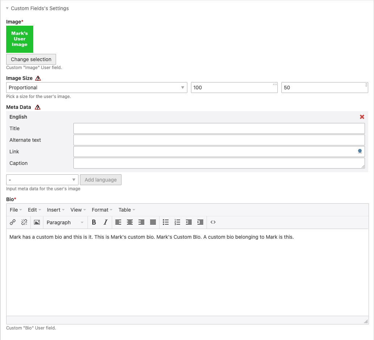The image size is (374, 340).
Task: Remove the English meta data block
Action: point(362,117)
